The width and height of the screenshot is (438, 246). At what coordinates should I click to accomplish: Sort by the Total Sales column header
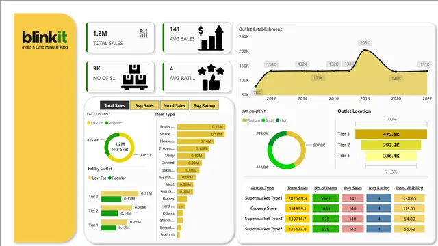click(x=298, y=188)
